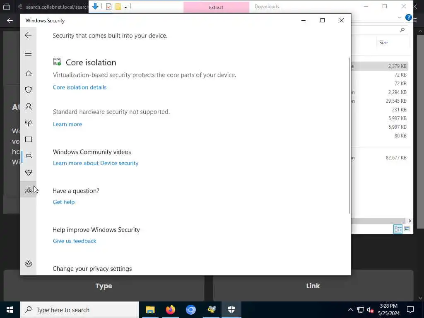Open Firewall & network protection icon

tap(29, 123)
